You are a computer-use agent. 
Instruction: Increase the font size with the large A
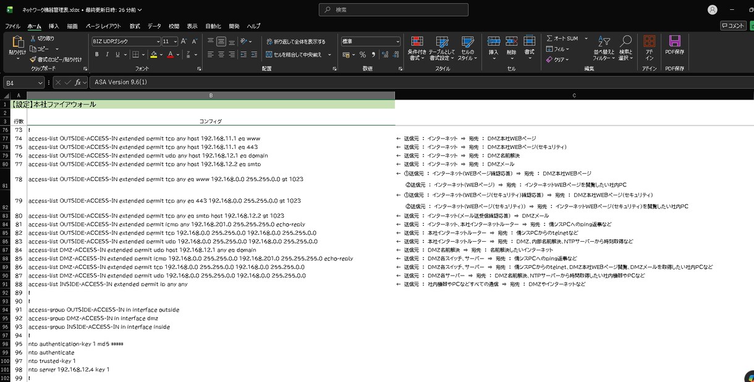tap(185, 41)
